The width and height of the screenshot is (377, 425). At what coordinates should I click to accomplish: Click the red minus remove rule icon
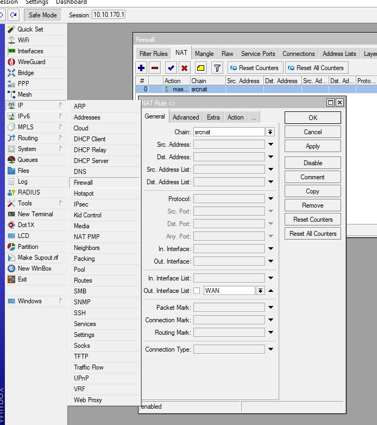(x=155, y=68)
